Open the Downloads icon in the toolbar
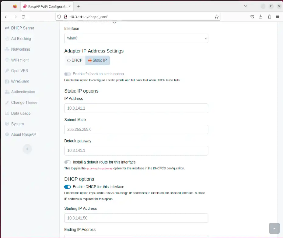 (x=260, y=17)
